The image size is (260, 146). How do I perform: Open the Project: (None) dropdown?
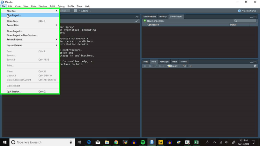(248, 11)
